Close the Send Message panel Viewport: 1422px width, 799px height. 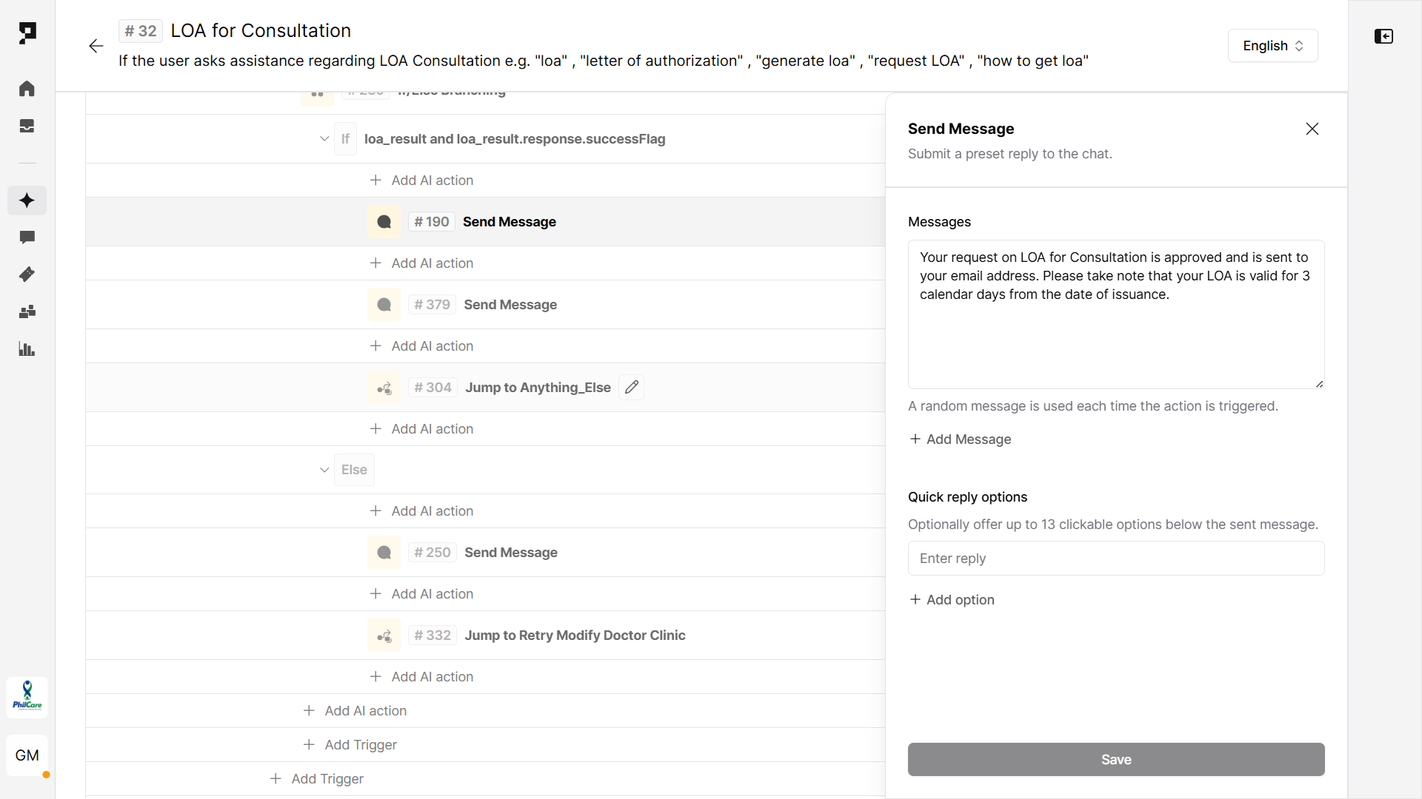point(1312,129)
